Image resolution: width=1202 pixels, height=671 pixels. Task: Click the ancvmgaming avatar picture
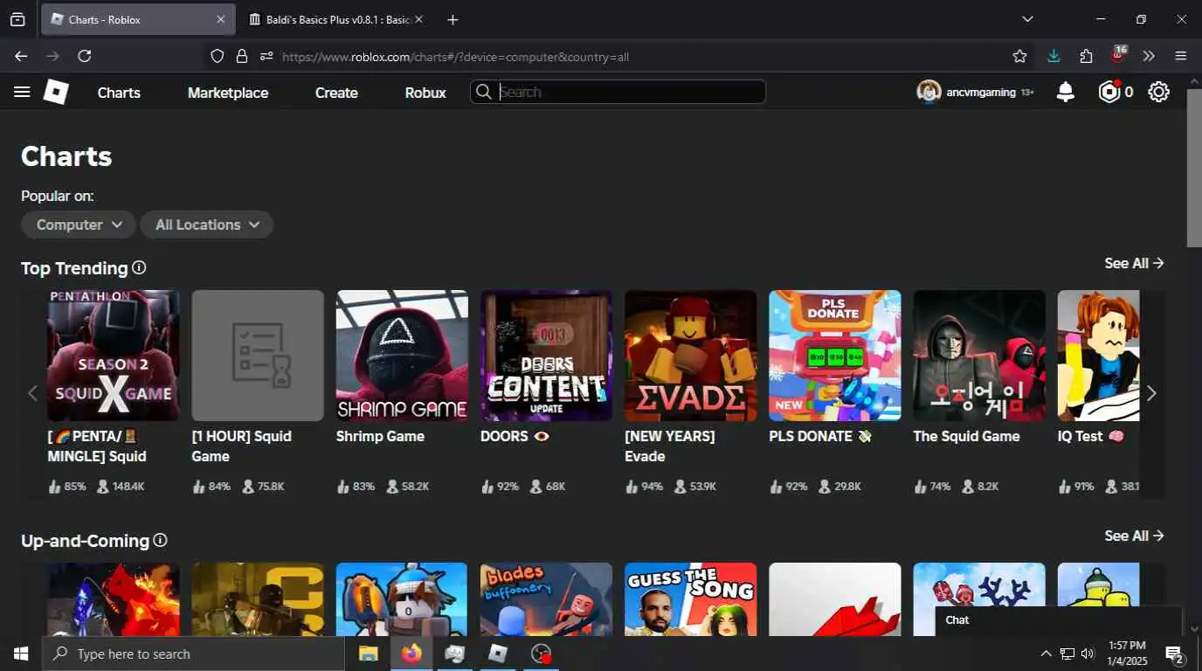point(929,92)
